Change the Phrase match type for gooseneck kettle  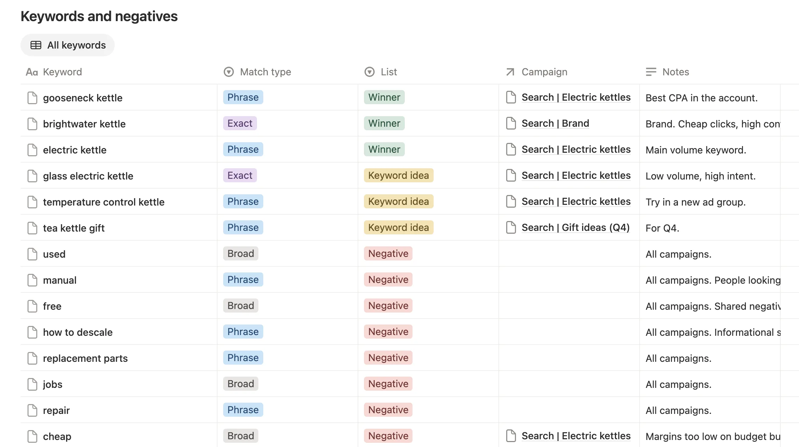(x=243, y=97)
